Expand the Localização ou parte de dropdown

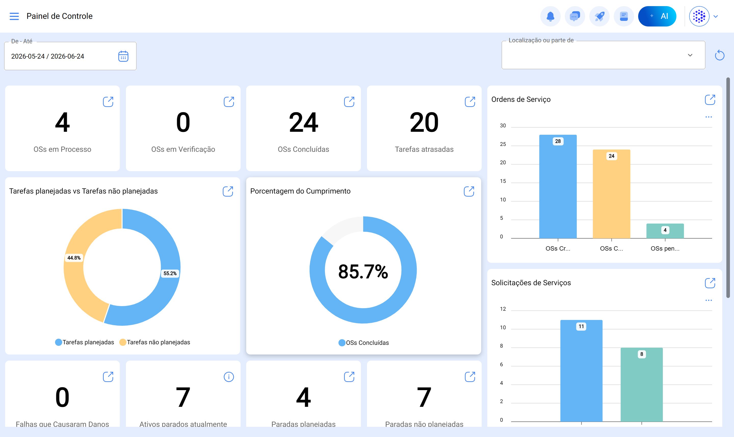(603, 55)
